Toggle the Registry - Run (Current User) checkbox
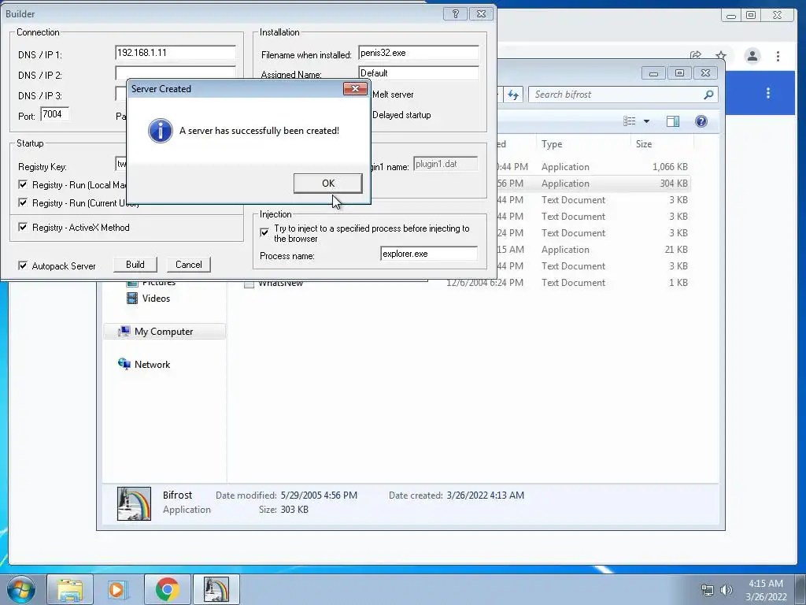 pos(23,202)
